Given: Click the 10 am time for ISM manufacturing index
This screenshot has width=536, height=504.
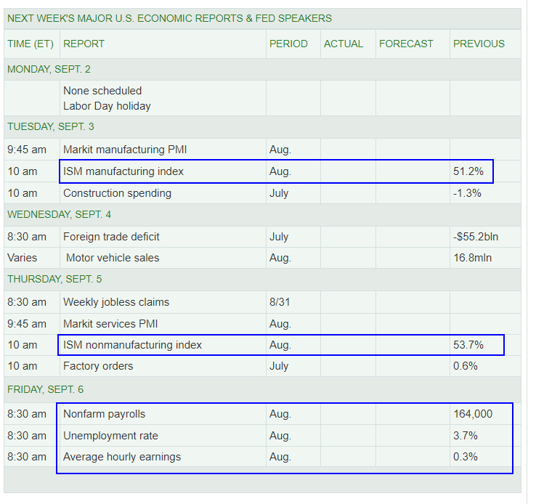Looking at the screenshot, I should pos(23,171).
